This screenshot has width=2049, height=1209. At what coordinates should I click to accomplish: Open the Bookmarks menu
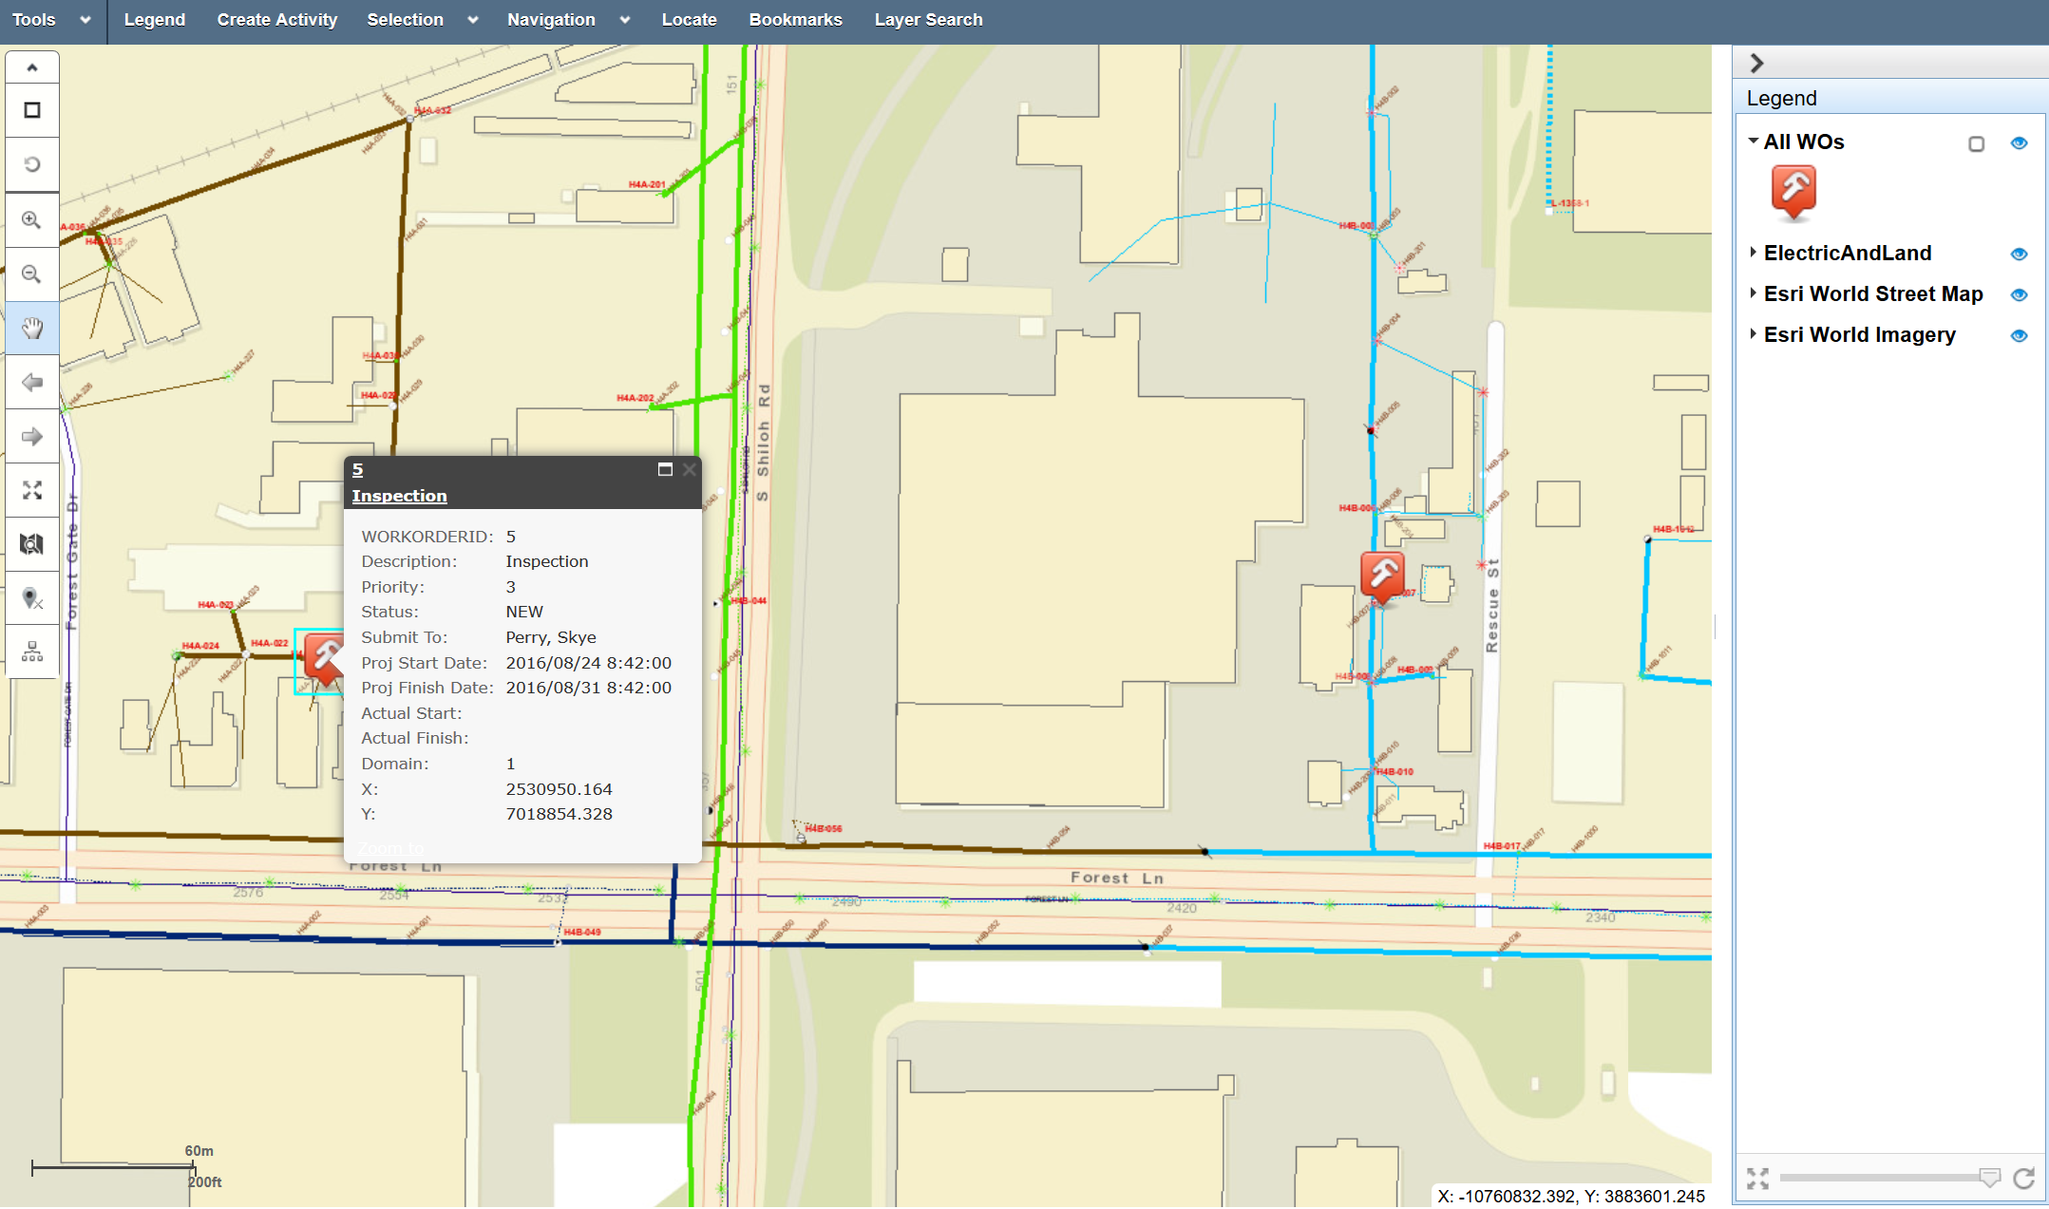(795, 20)
